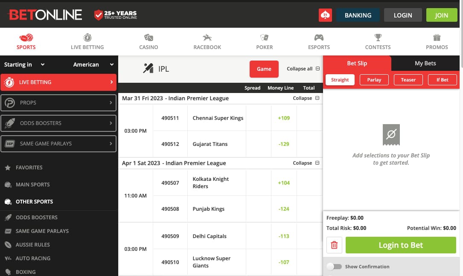Open the Starting in dropdown

[x=24, y=65]
